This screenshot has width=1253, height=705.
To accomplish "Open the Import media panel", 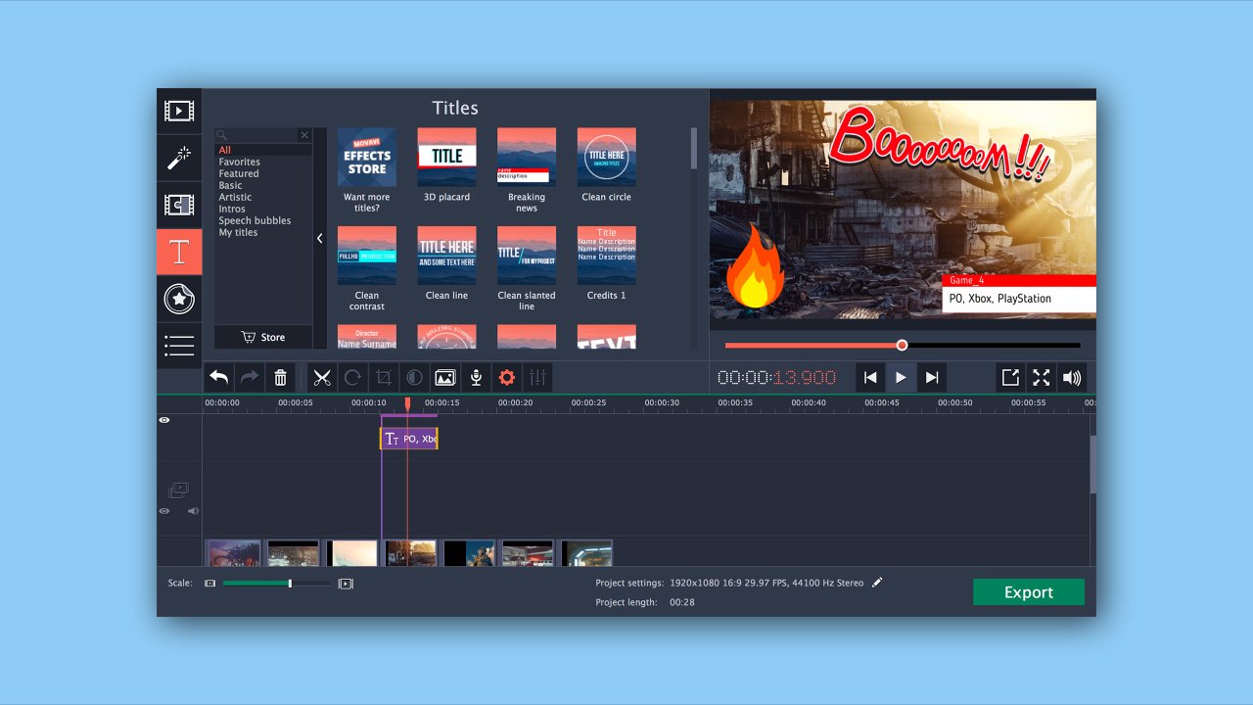I will [x=179, y=111].
